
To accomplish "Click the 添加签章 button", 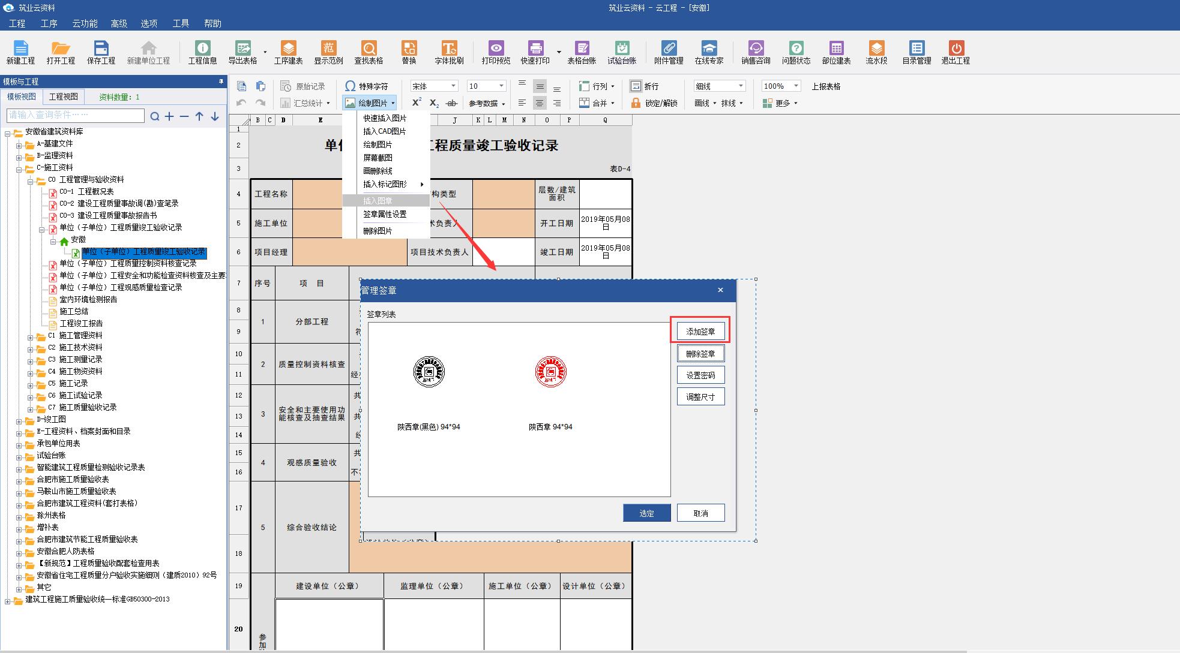I will click(700, 331).
